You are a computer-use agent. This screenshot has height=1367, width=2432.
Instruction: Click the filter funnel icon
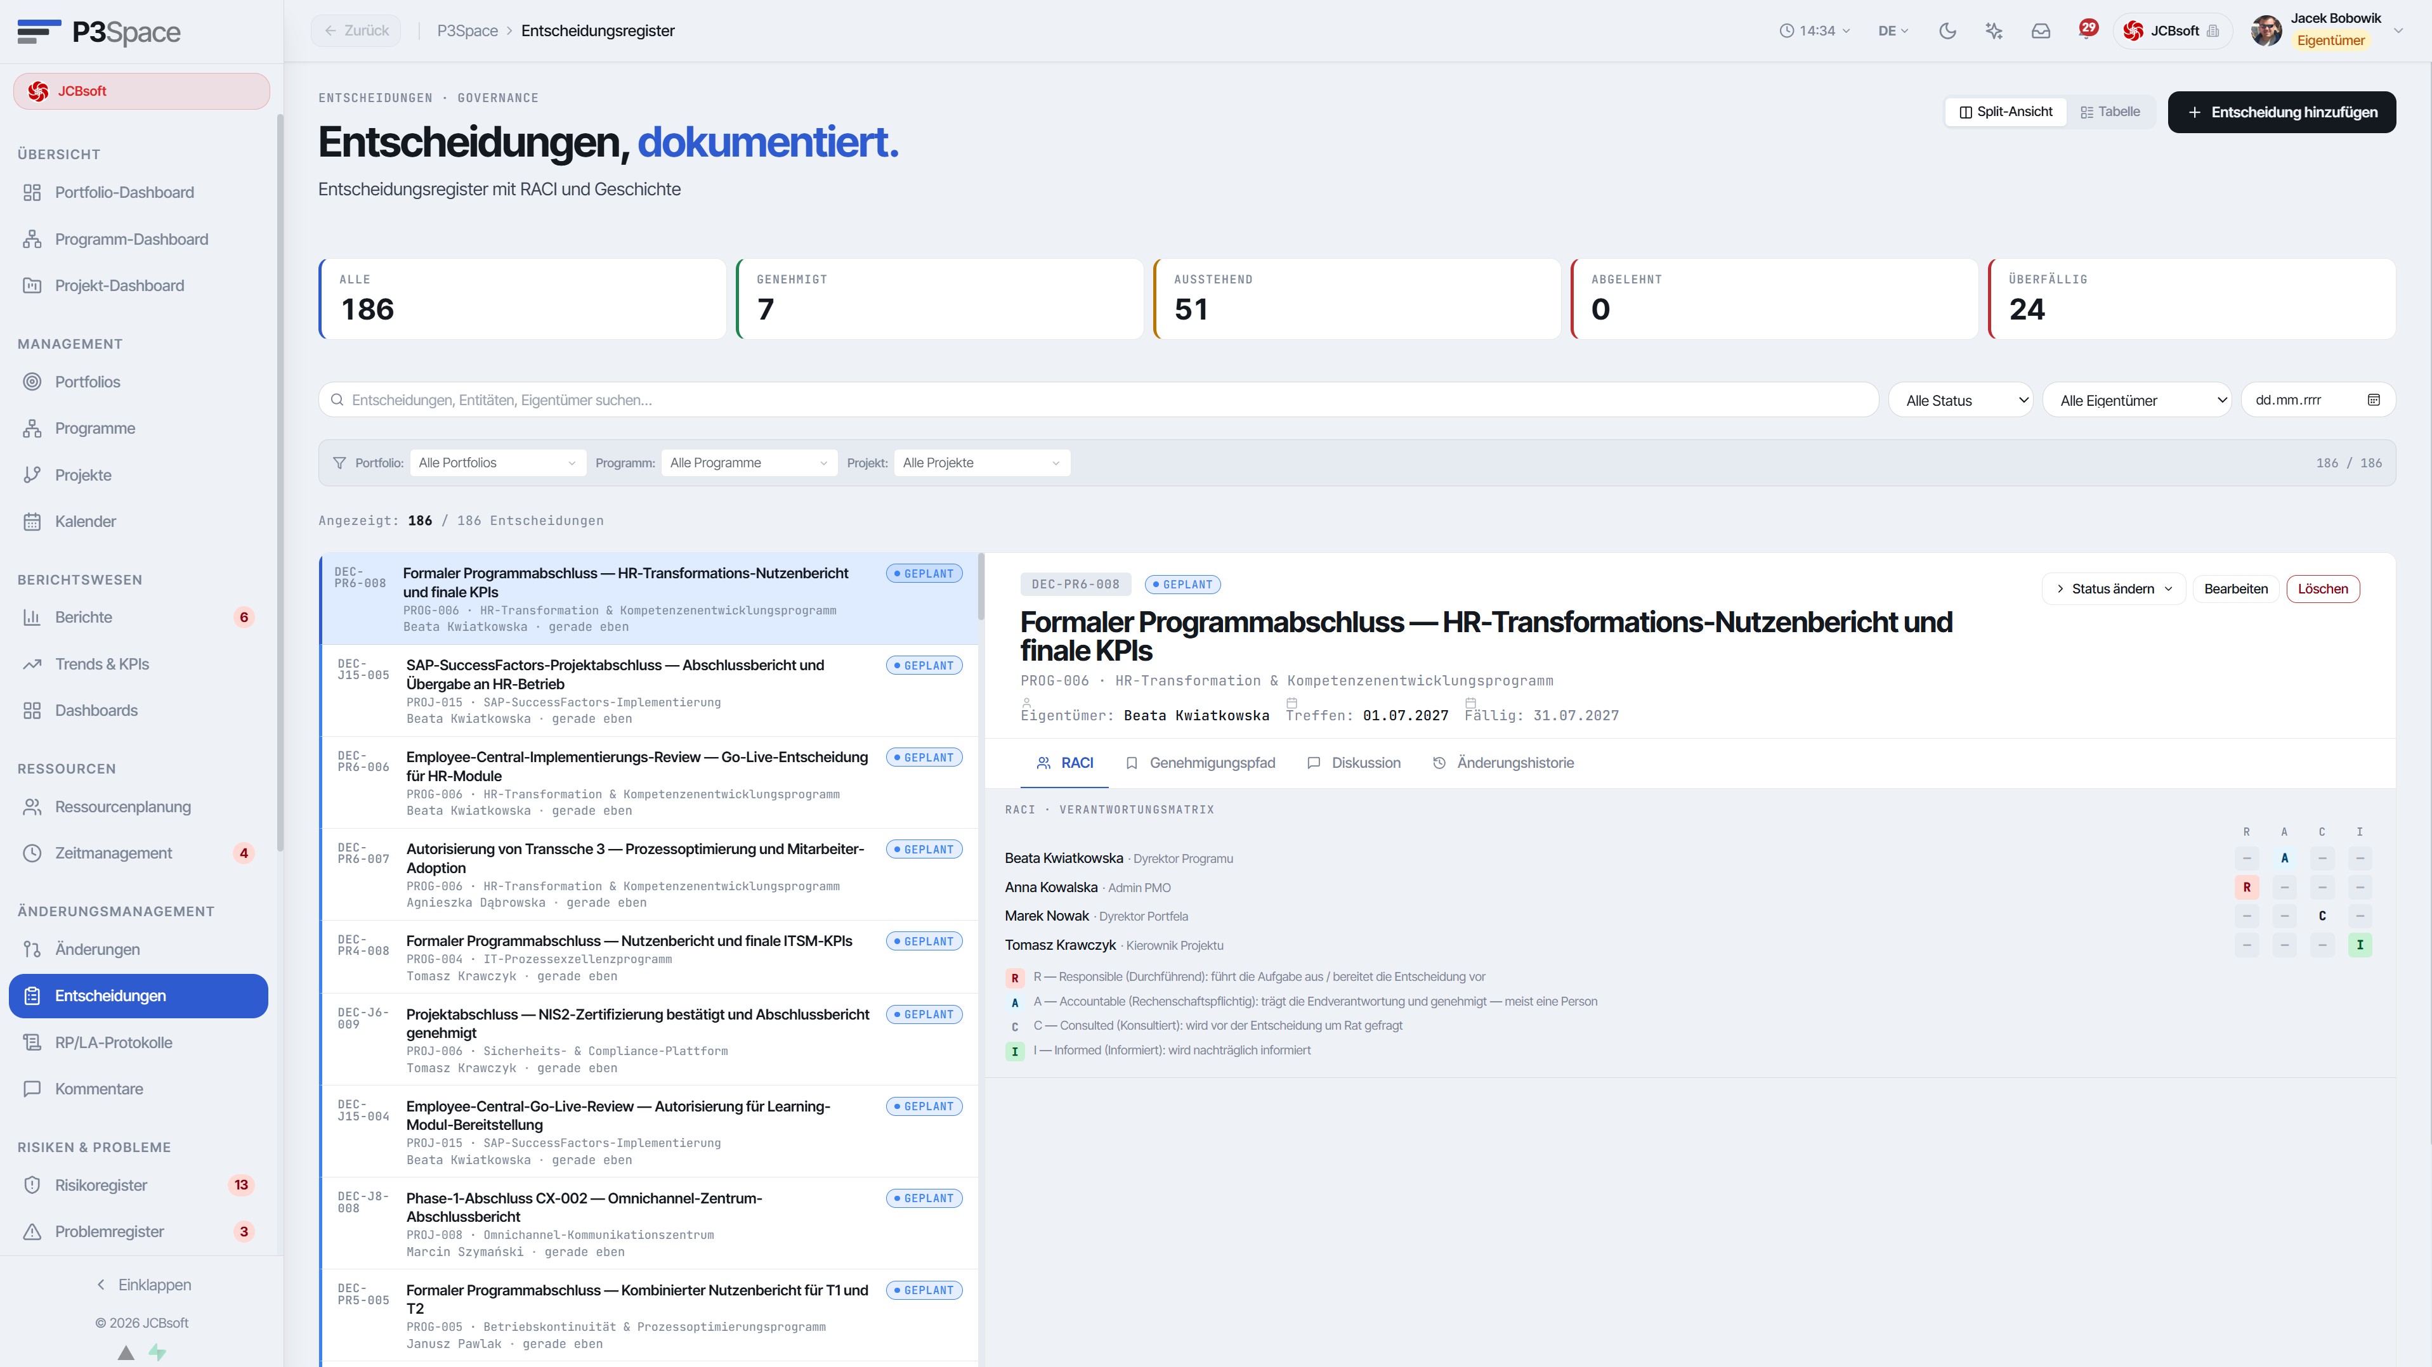[339, 463]
